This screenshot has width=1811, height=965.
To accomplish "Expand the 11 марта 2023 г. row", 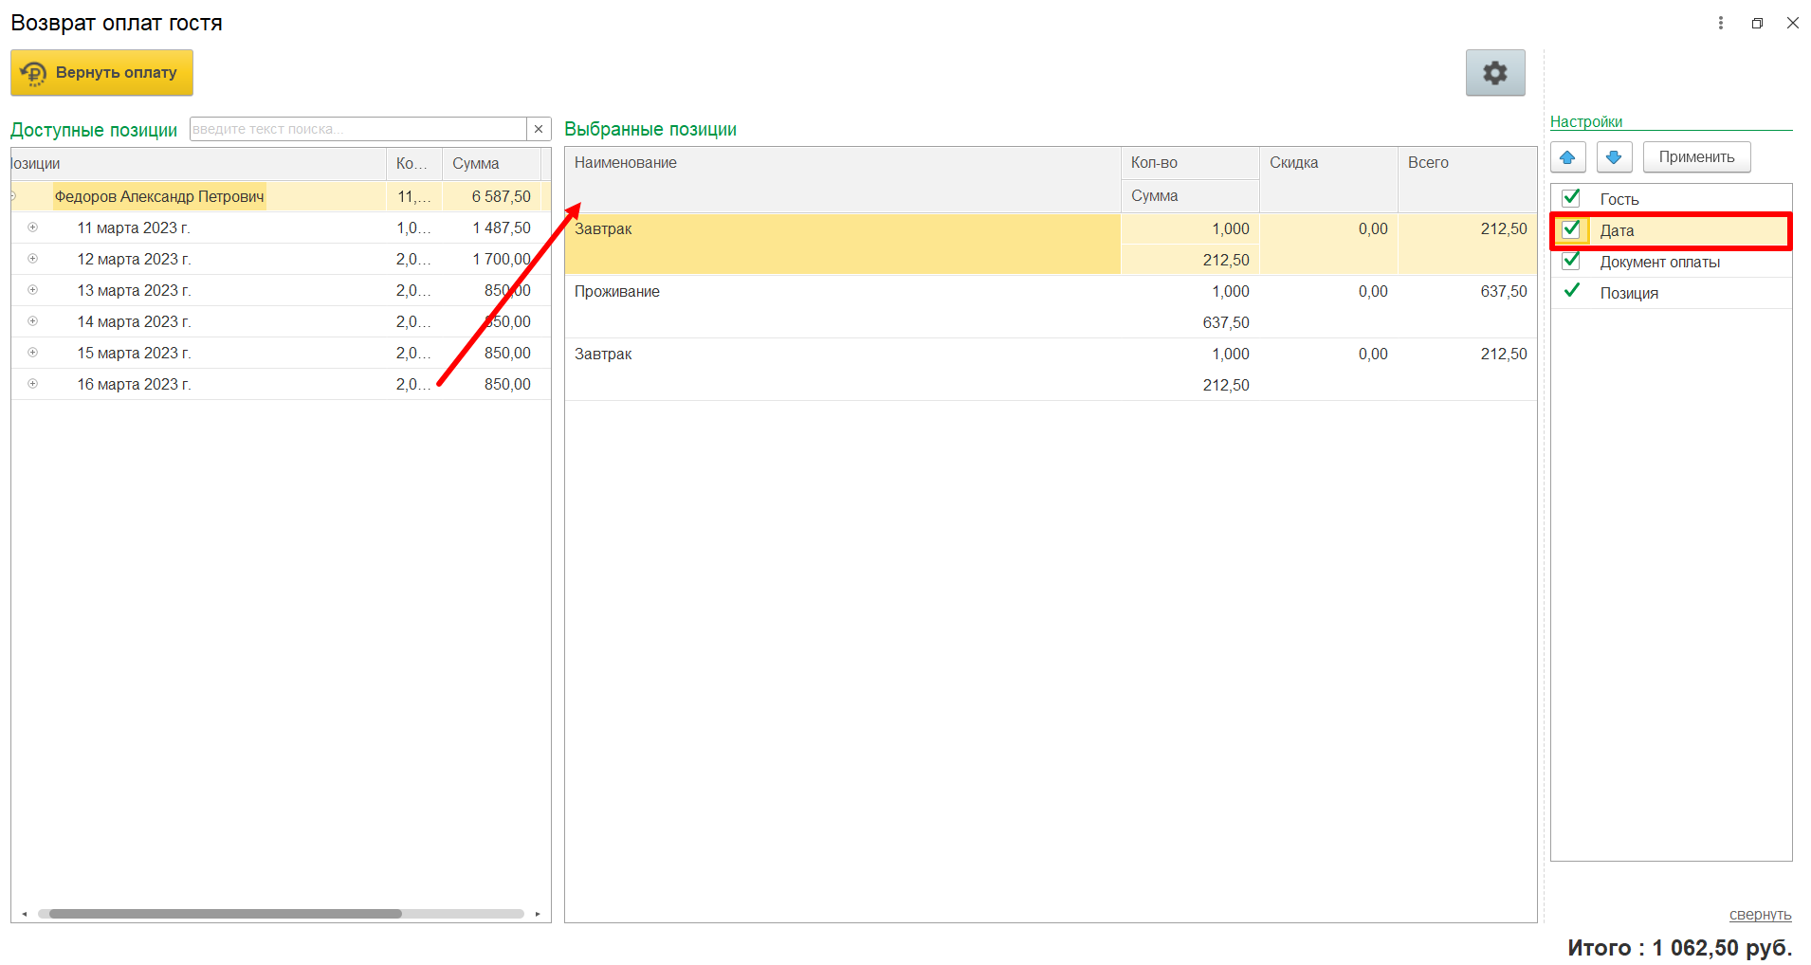I will click(x=32, y=228).
